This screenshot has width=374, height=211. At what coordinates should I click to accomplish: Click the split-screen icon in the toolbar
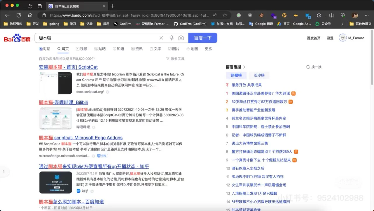332,15
